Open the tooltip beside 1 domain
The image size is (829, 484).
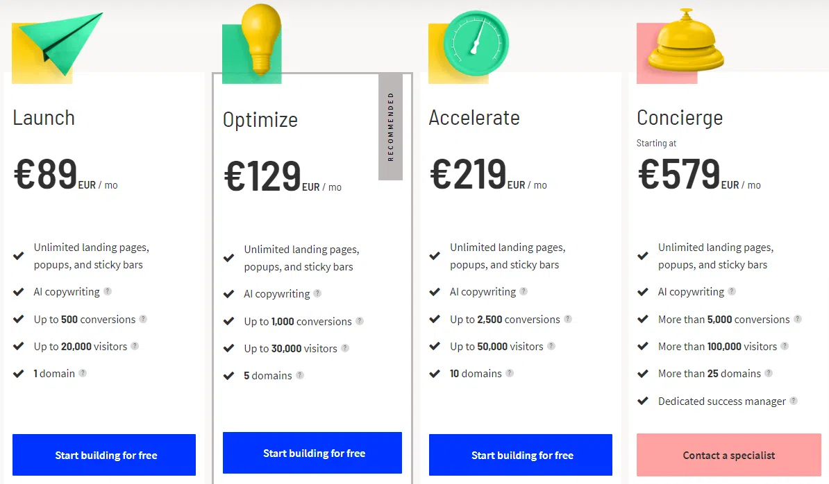[83, 374]
